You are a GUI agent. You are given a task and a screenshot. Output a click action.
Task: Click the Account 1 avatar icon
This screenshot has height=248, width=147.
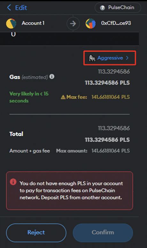(11, 23)
